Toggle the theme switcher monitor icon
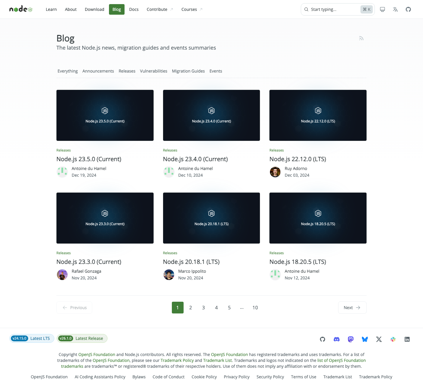423x388 pixels. (382, 9)
